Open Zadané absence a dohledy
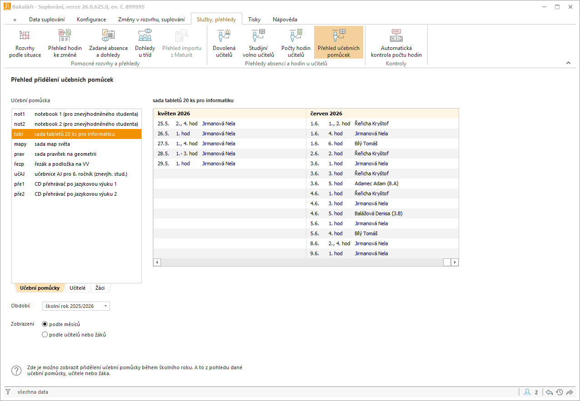580x401 pixels. tap(108, 43)
